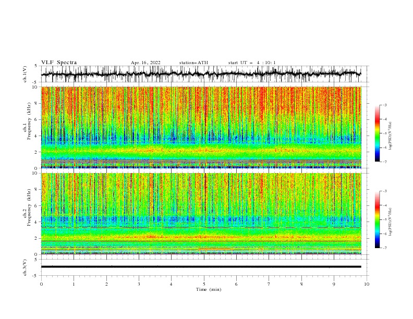The image size is (413, 319).
Task: Click the ch.1 "Frequency (kHz)" axis label
Action: pos(29,122)
